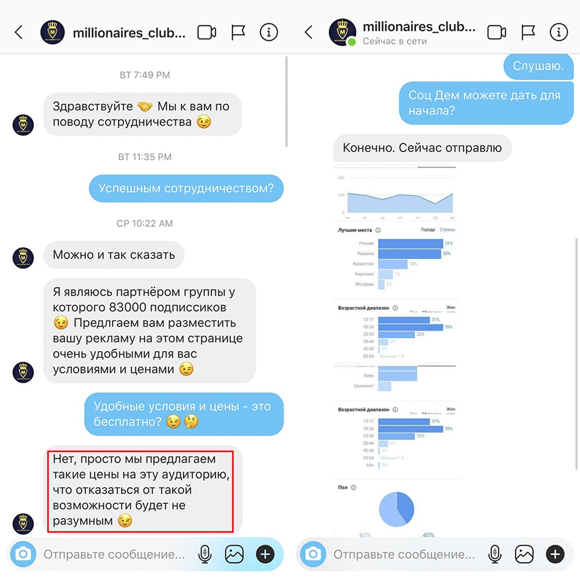Click the left chat vertical scrollbar
580x580 pixels.
(286, 102)
